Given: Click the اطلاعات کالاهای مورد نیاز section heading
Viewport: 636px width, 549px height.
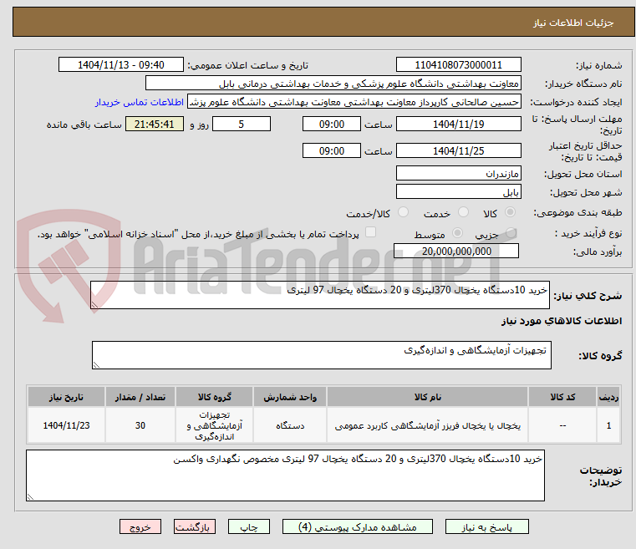Looking at the screenshot, I should pyautogui.click(x=562, y=321).
